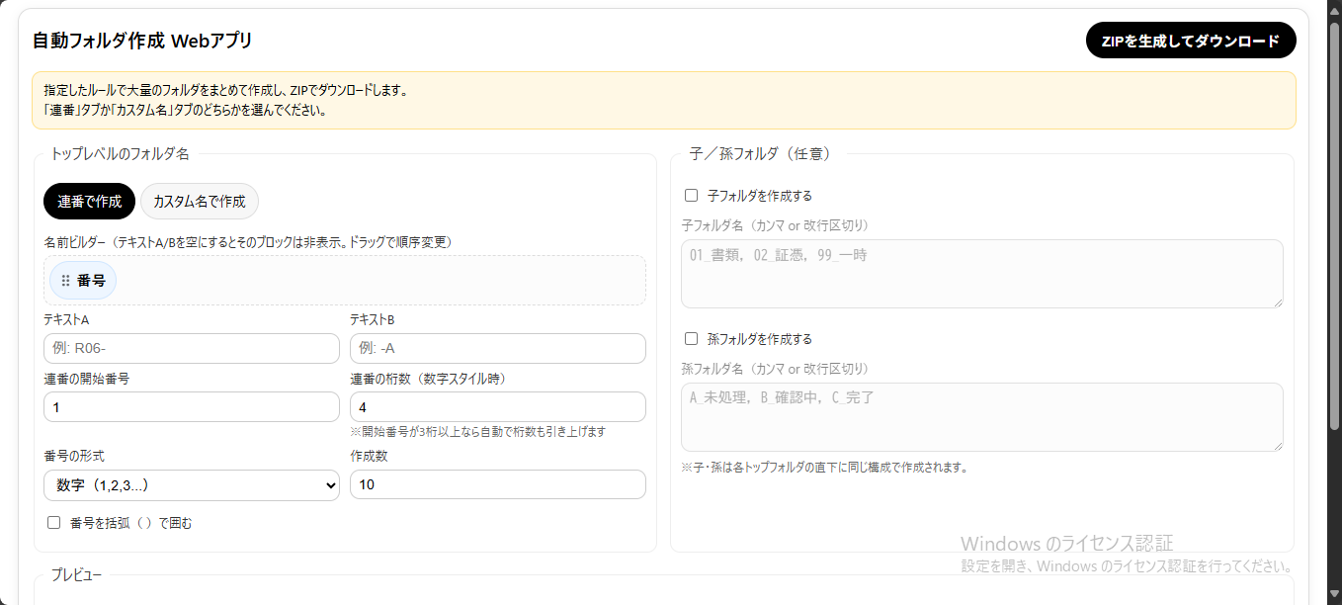Click inside 子フォルダ名 text area
Screen dimensions: 1342x605
(981, 274)
